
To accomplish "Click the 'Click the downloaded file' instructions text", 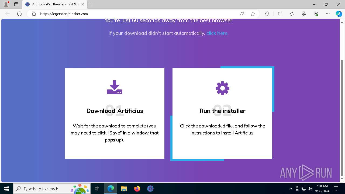I will [x=222, y=129].
